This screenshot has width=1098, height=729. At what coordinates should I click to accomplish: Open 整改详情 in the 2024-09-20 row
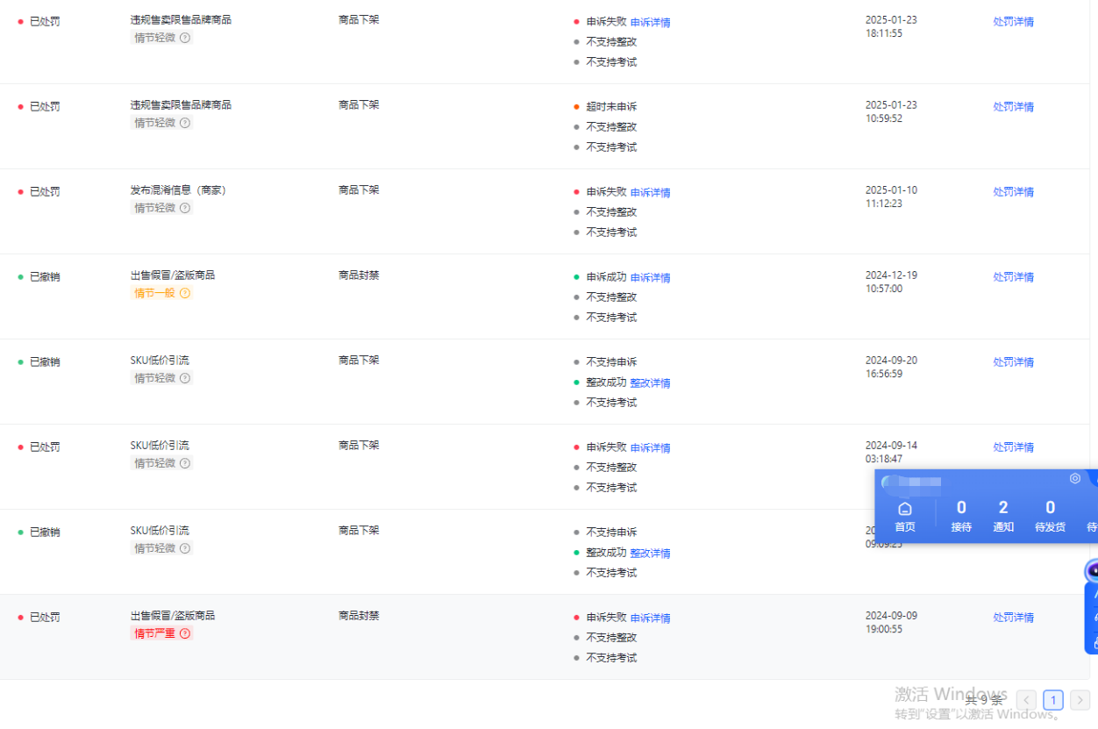tap(650, 383)
